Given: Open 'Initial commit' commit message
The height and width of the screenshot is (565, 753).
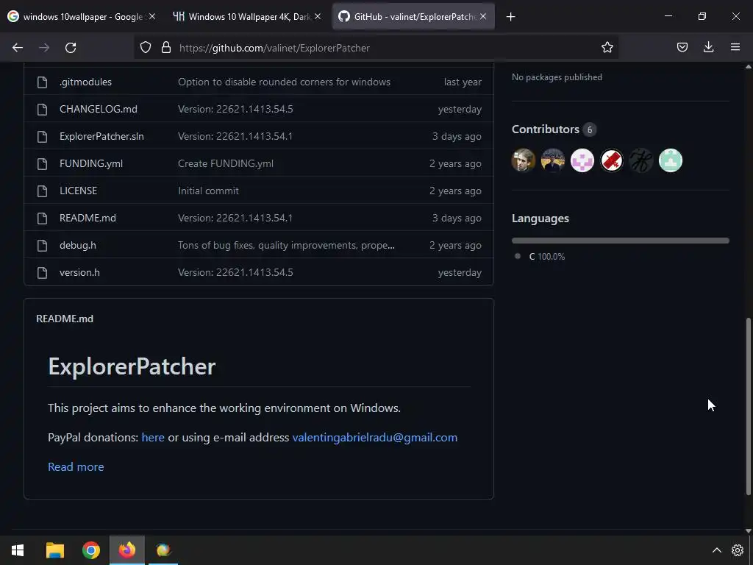Looking at the screenshot, I should pos(208,191).
